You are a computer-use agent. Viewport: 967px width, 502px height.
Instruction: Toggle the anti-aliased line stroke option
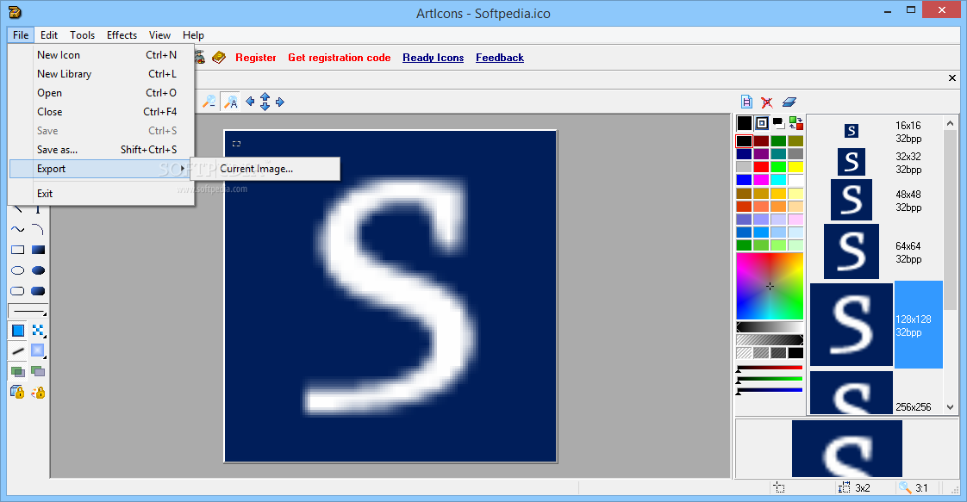pyautogui.click(x=18, y=351)
